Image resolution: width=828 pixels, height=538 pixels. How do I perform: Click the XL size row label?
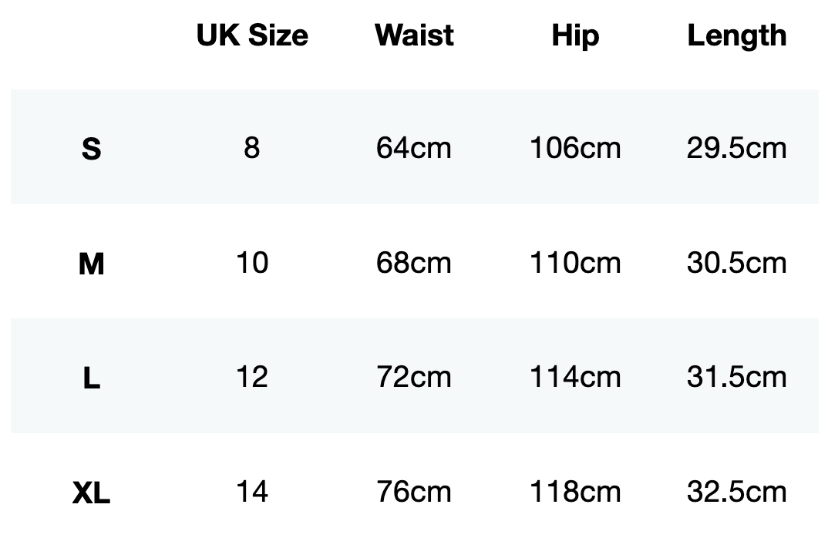point(91,493)
